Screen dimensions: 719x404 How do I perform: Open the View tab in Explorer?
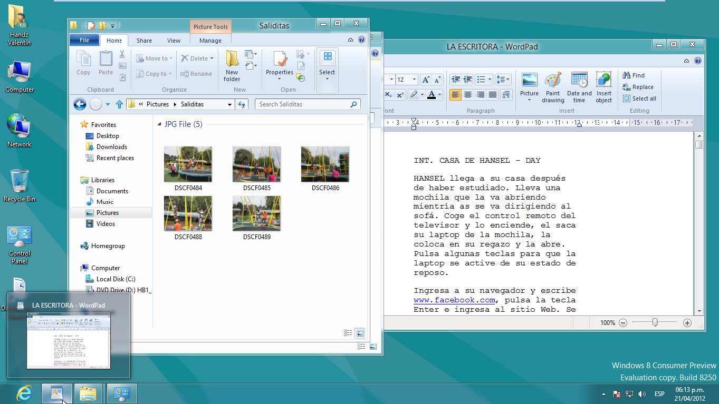coord(174,41)
